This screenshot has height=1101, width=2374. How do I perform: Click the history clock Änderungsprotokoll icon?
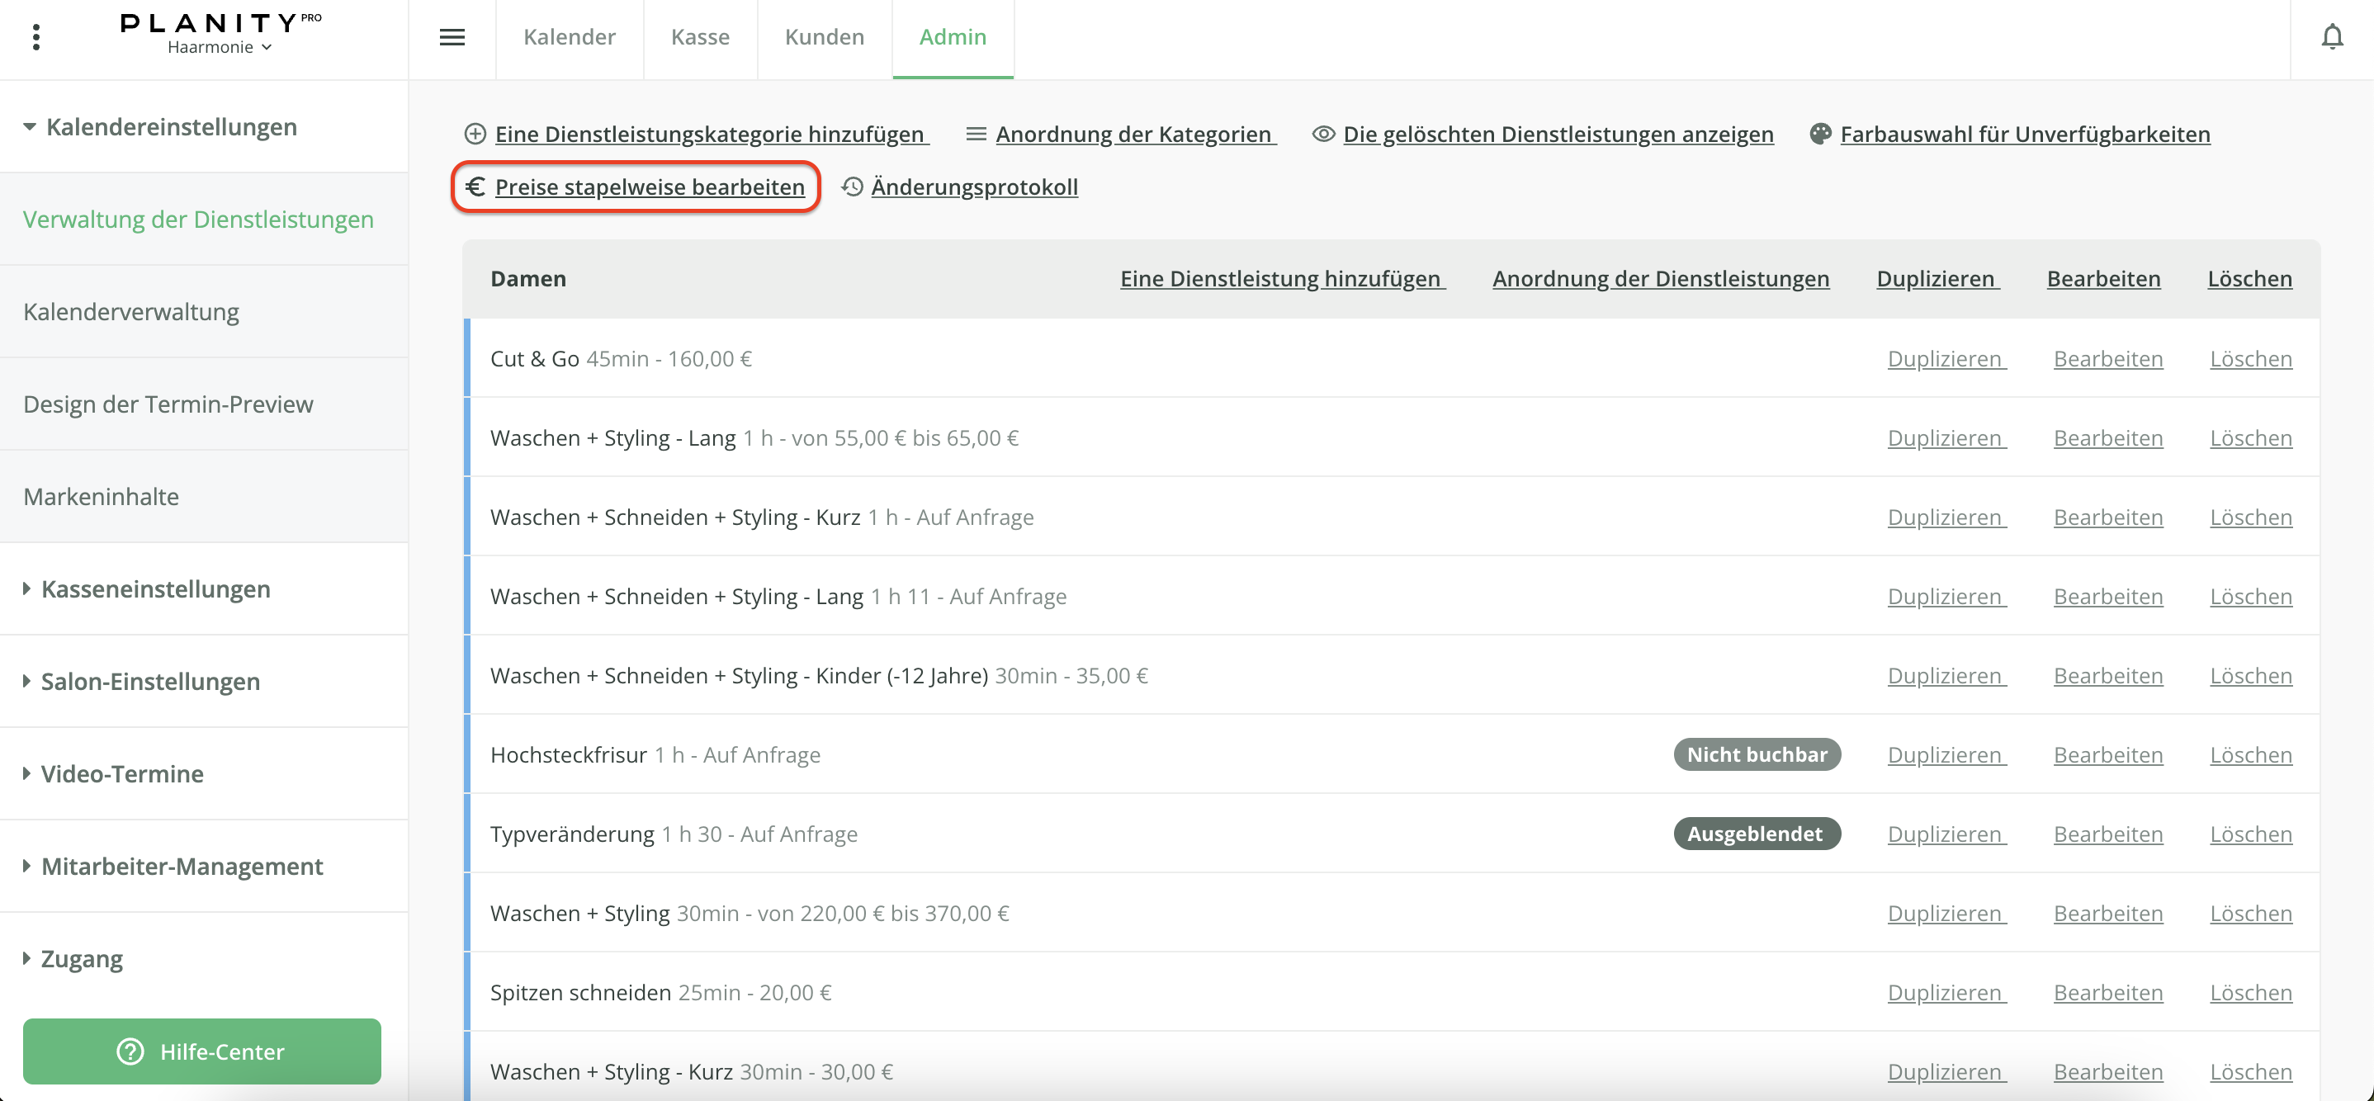[x=853, y=187]
